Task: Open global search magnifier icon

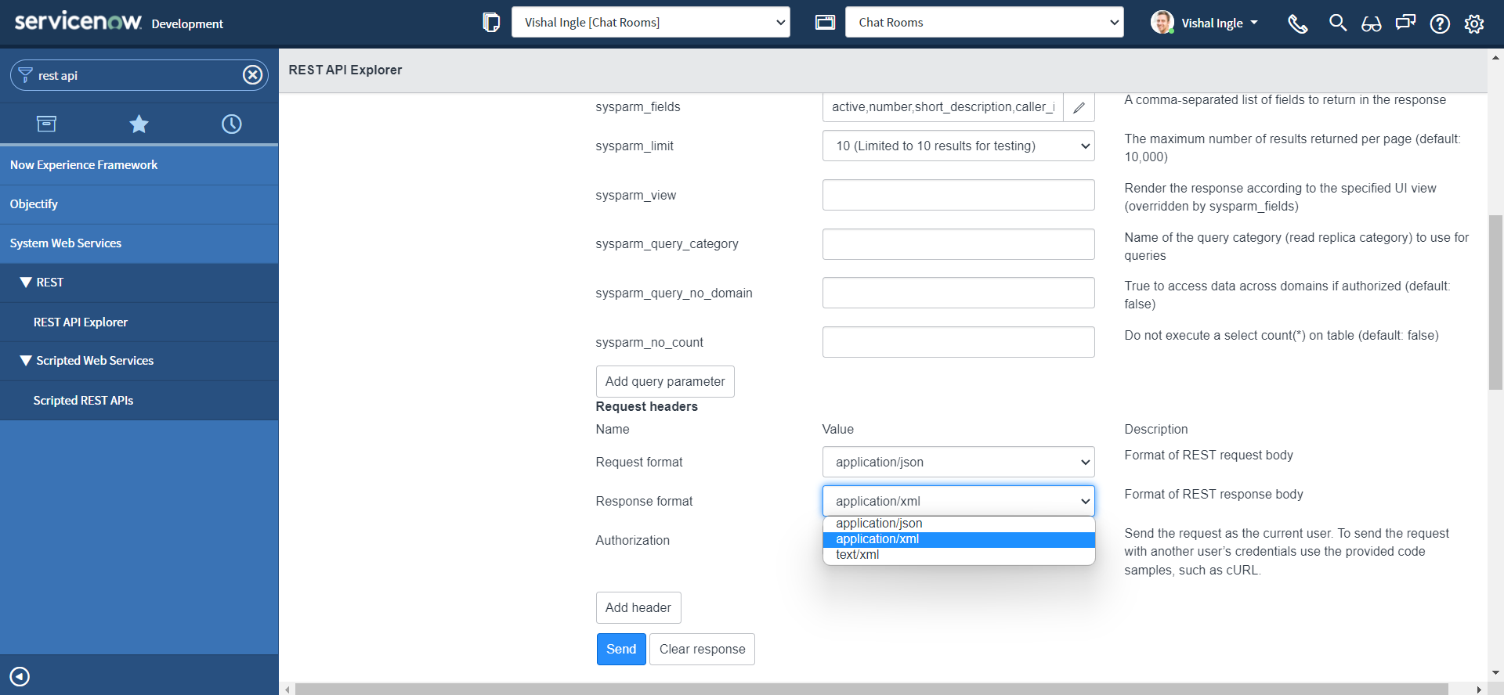Action: tap(1338, 23)
